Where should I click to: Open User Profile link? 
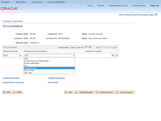pos(53,82)
